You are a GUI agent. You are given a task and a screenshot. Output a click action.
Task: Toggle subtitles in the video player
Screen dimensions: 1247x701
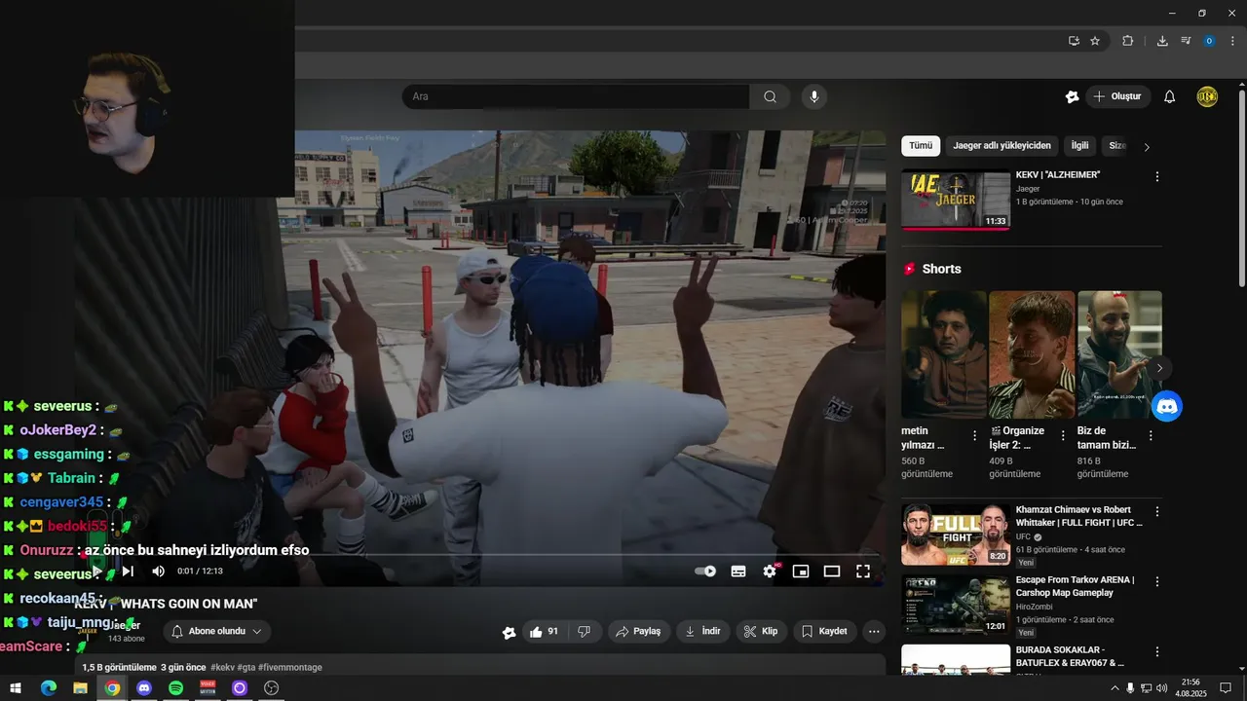(738, 572)
